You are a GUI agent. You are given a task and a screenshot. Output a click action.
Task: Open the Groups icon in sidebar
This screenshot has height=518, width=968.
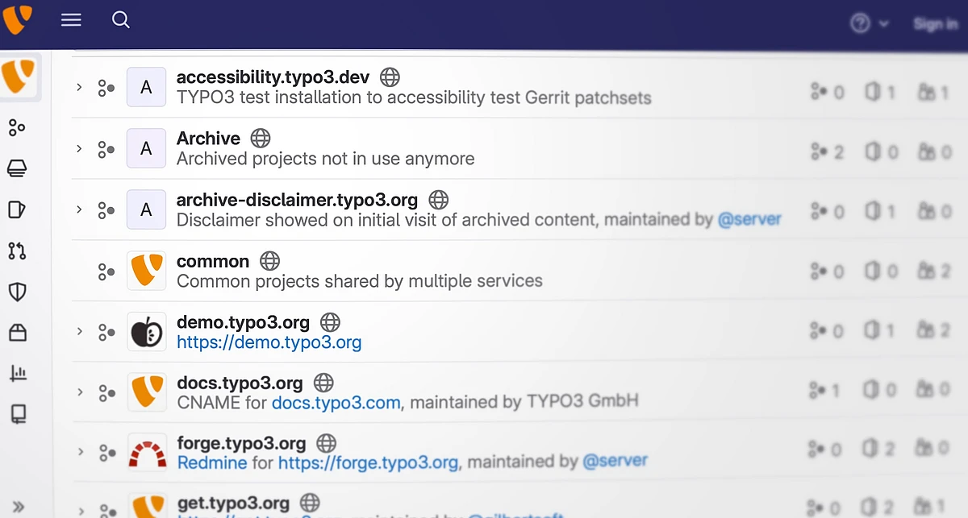pos(17,127)
